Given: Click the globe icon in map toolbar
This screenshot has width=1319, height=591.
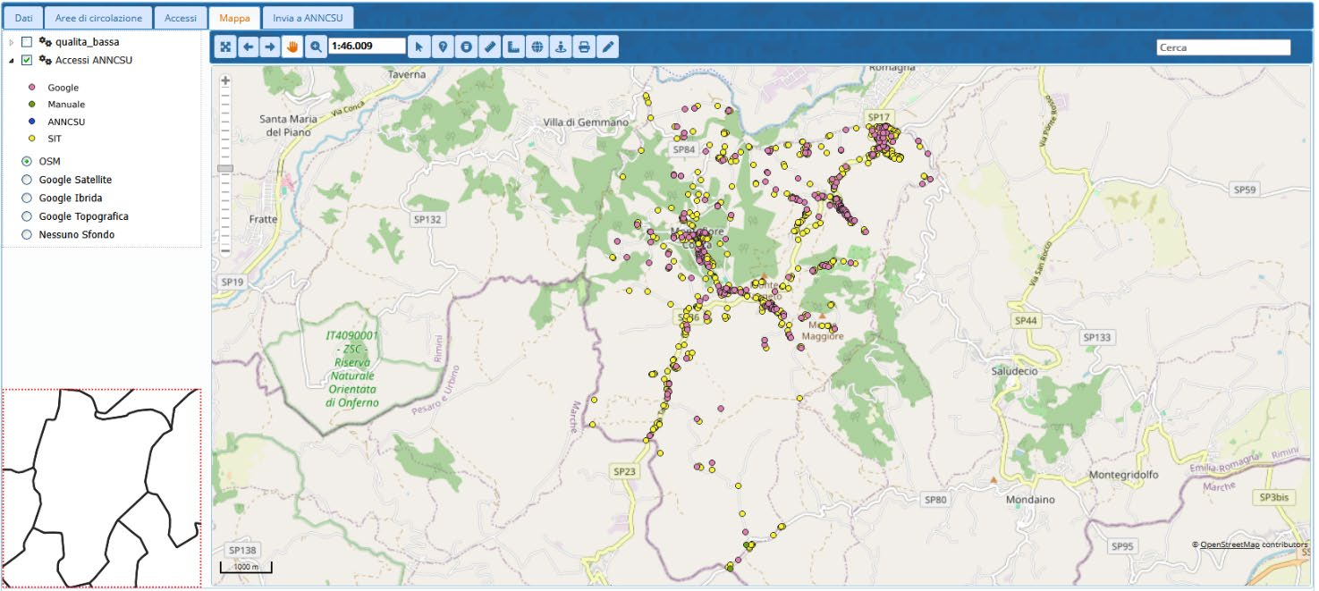Looking at the screenshot, I should click(x=537, y=47).
